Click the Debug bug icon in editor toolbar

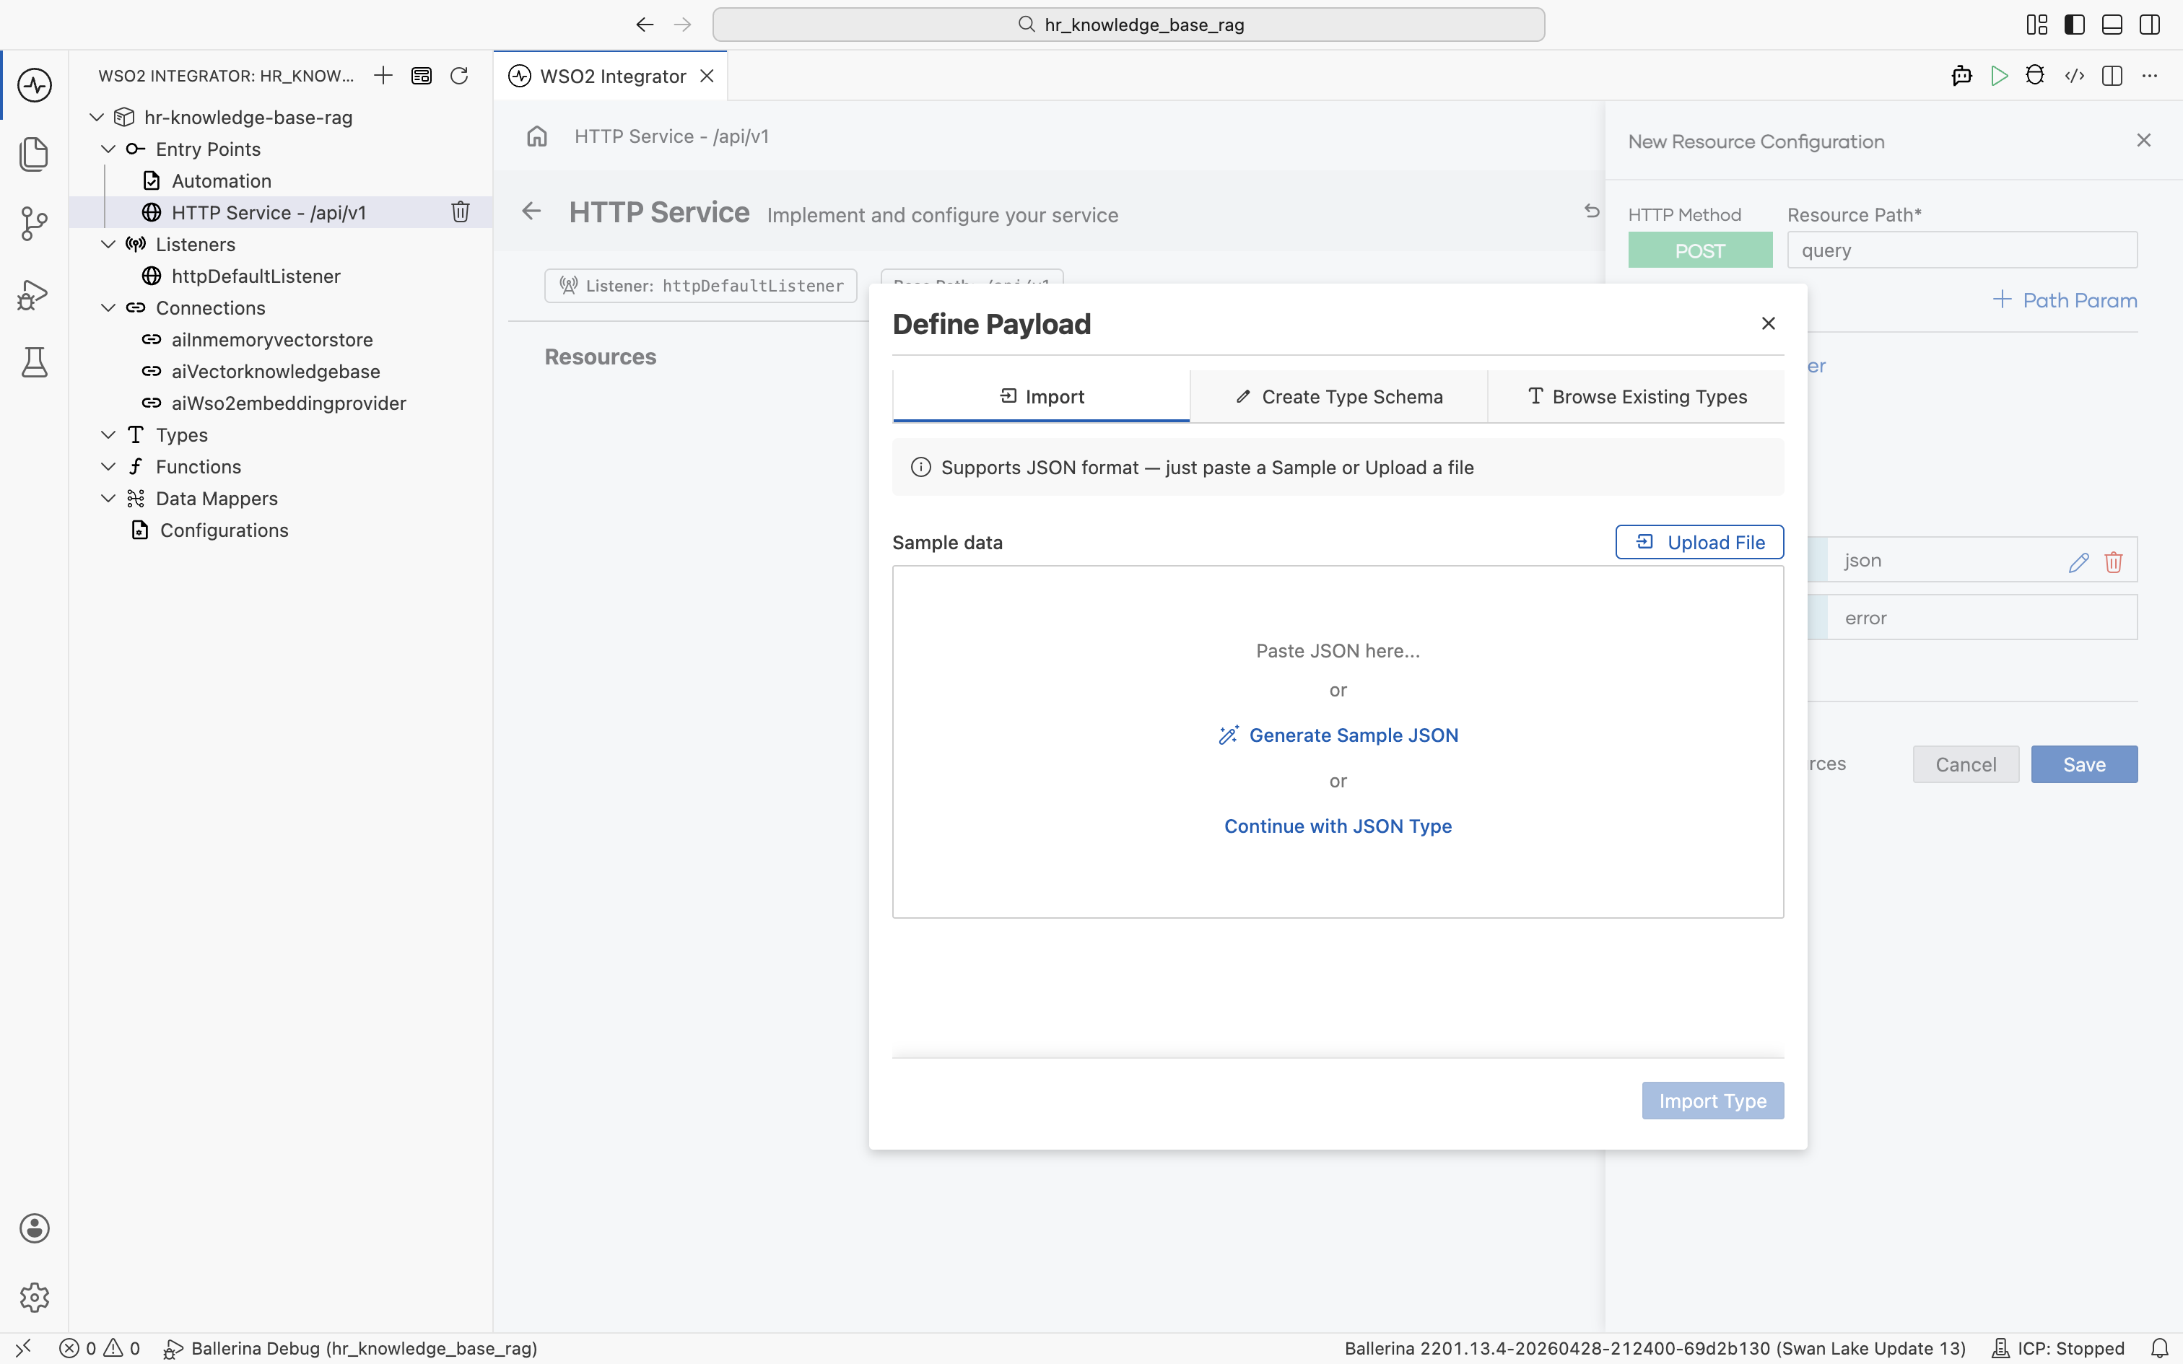coord(2035,76)
